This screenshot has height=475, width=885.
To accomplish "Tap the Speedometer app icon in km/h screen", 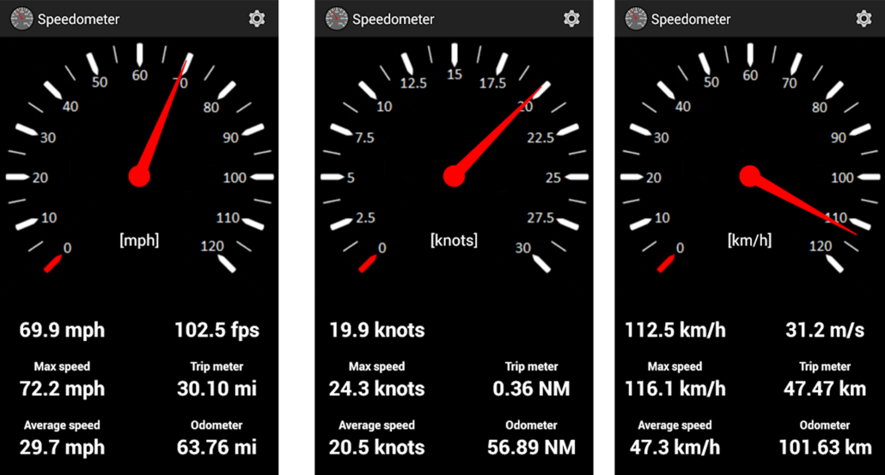I will [636, 19].
